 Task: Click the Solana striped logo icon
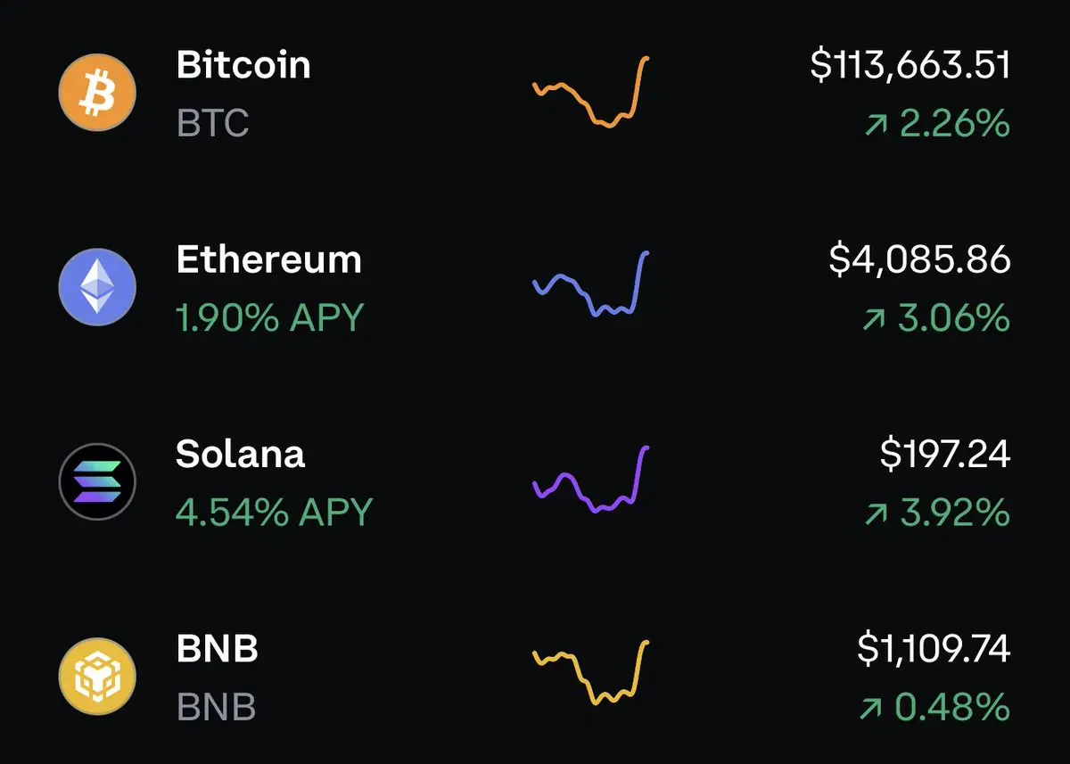coord(97,481)
